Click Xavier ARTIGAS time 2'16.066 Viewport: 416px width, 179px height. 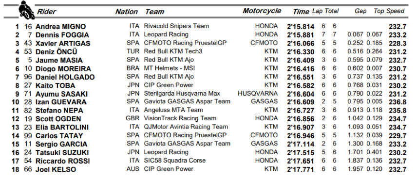pyautogui.click(x=301, y=44)
